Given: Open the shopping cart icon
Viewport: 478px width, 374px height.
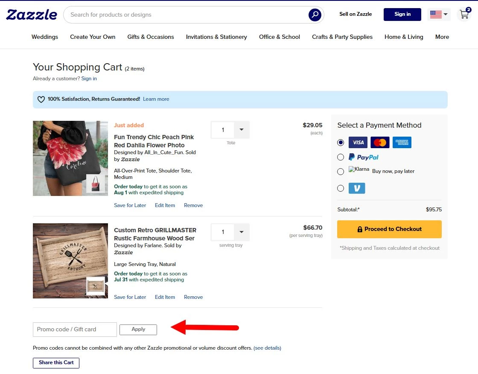Looking at the screenshot, I should click(x=463, y=15).
